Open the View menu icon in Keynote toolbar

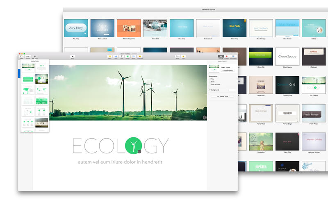click(x=22, y=56)
